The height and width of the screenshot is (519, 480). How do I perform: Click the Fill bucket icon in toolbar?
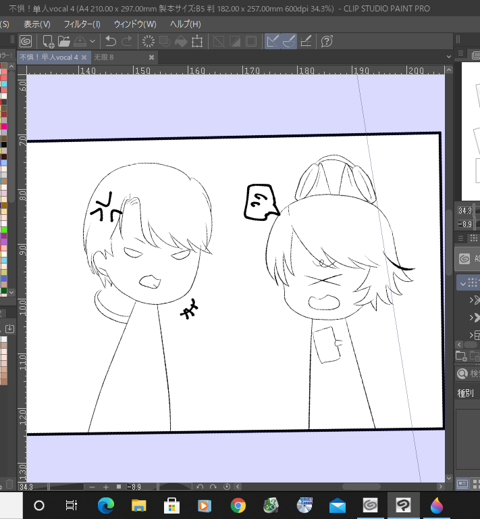(x=181, y=41)
